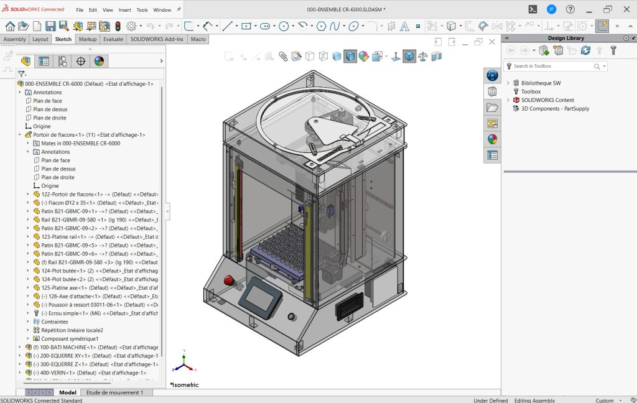Switch to the Evaluate tab

(x=113, y=39)
